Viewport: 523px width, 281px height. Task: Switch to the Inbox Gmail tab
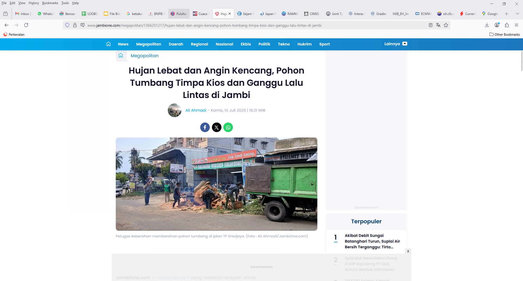(23, 14)
